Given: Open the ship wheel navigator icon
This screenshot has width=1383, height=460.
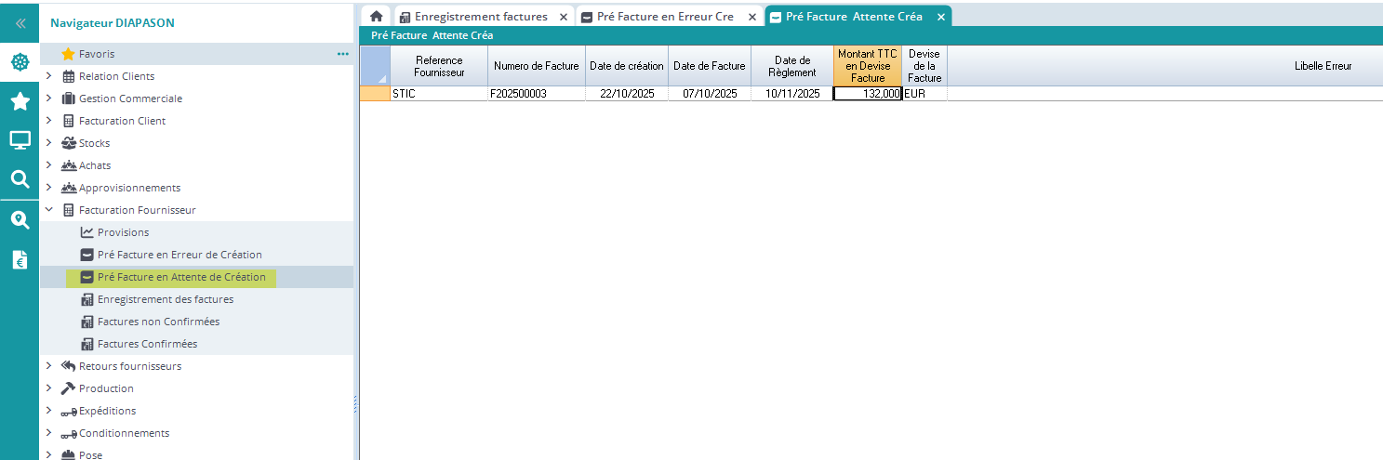Looking at the screenshot, I should (20, 63).
